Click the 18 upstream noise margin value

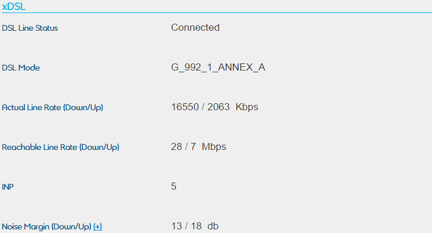tap(196, 226)
